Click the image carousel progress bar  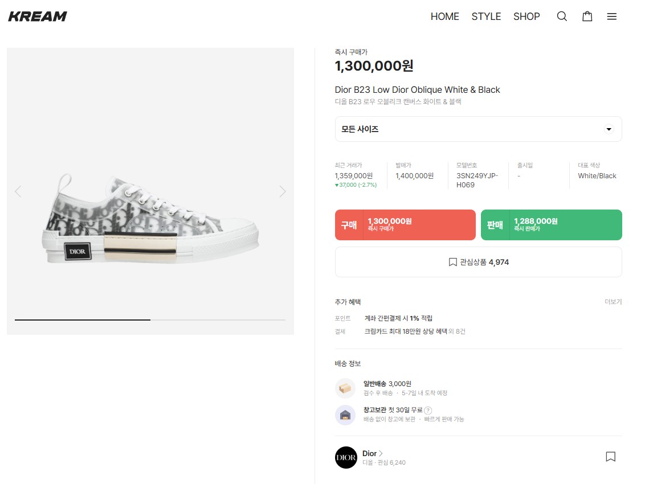coord(150,320)
